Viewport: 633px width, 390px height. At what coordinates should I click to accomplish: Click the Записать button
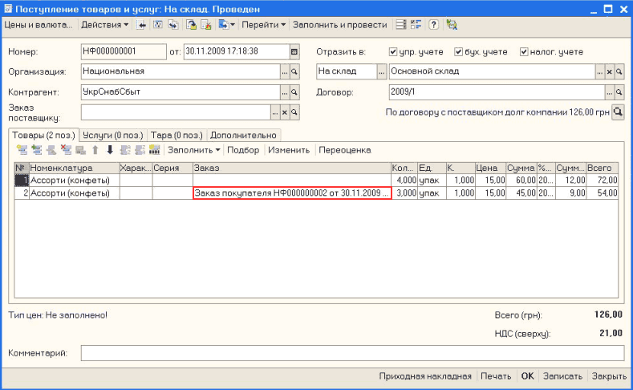click(x=562, y=376)
